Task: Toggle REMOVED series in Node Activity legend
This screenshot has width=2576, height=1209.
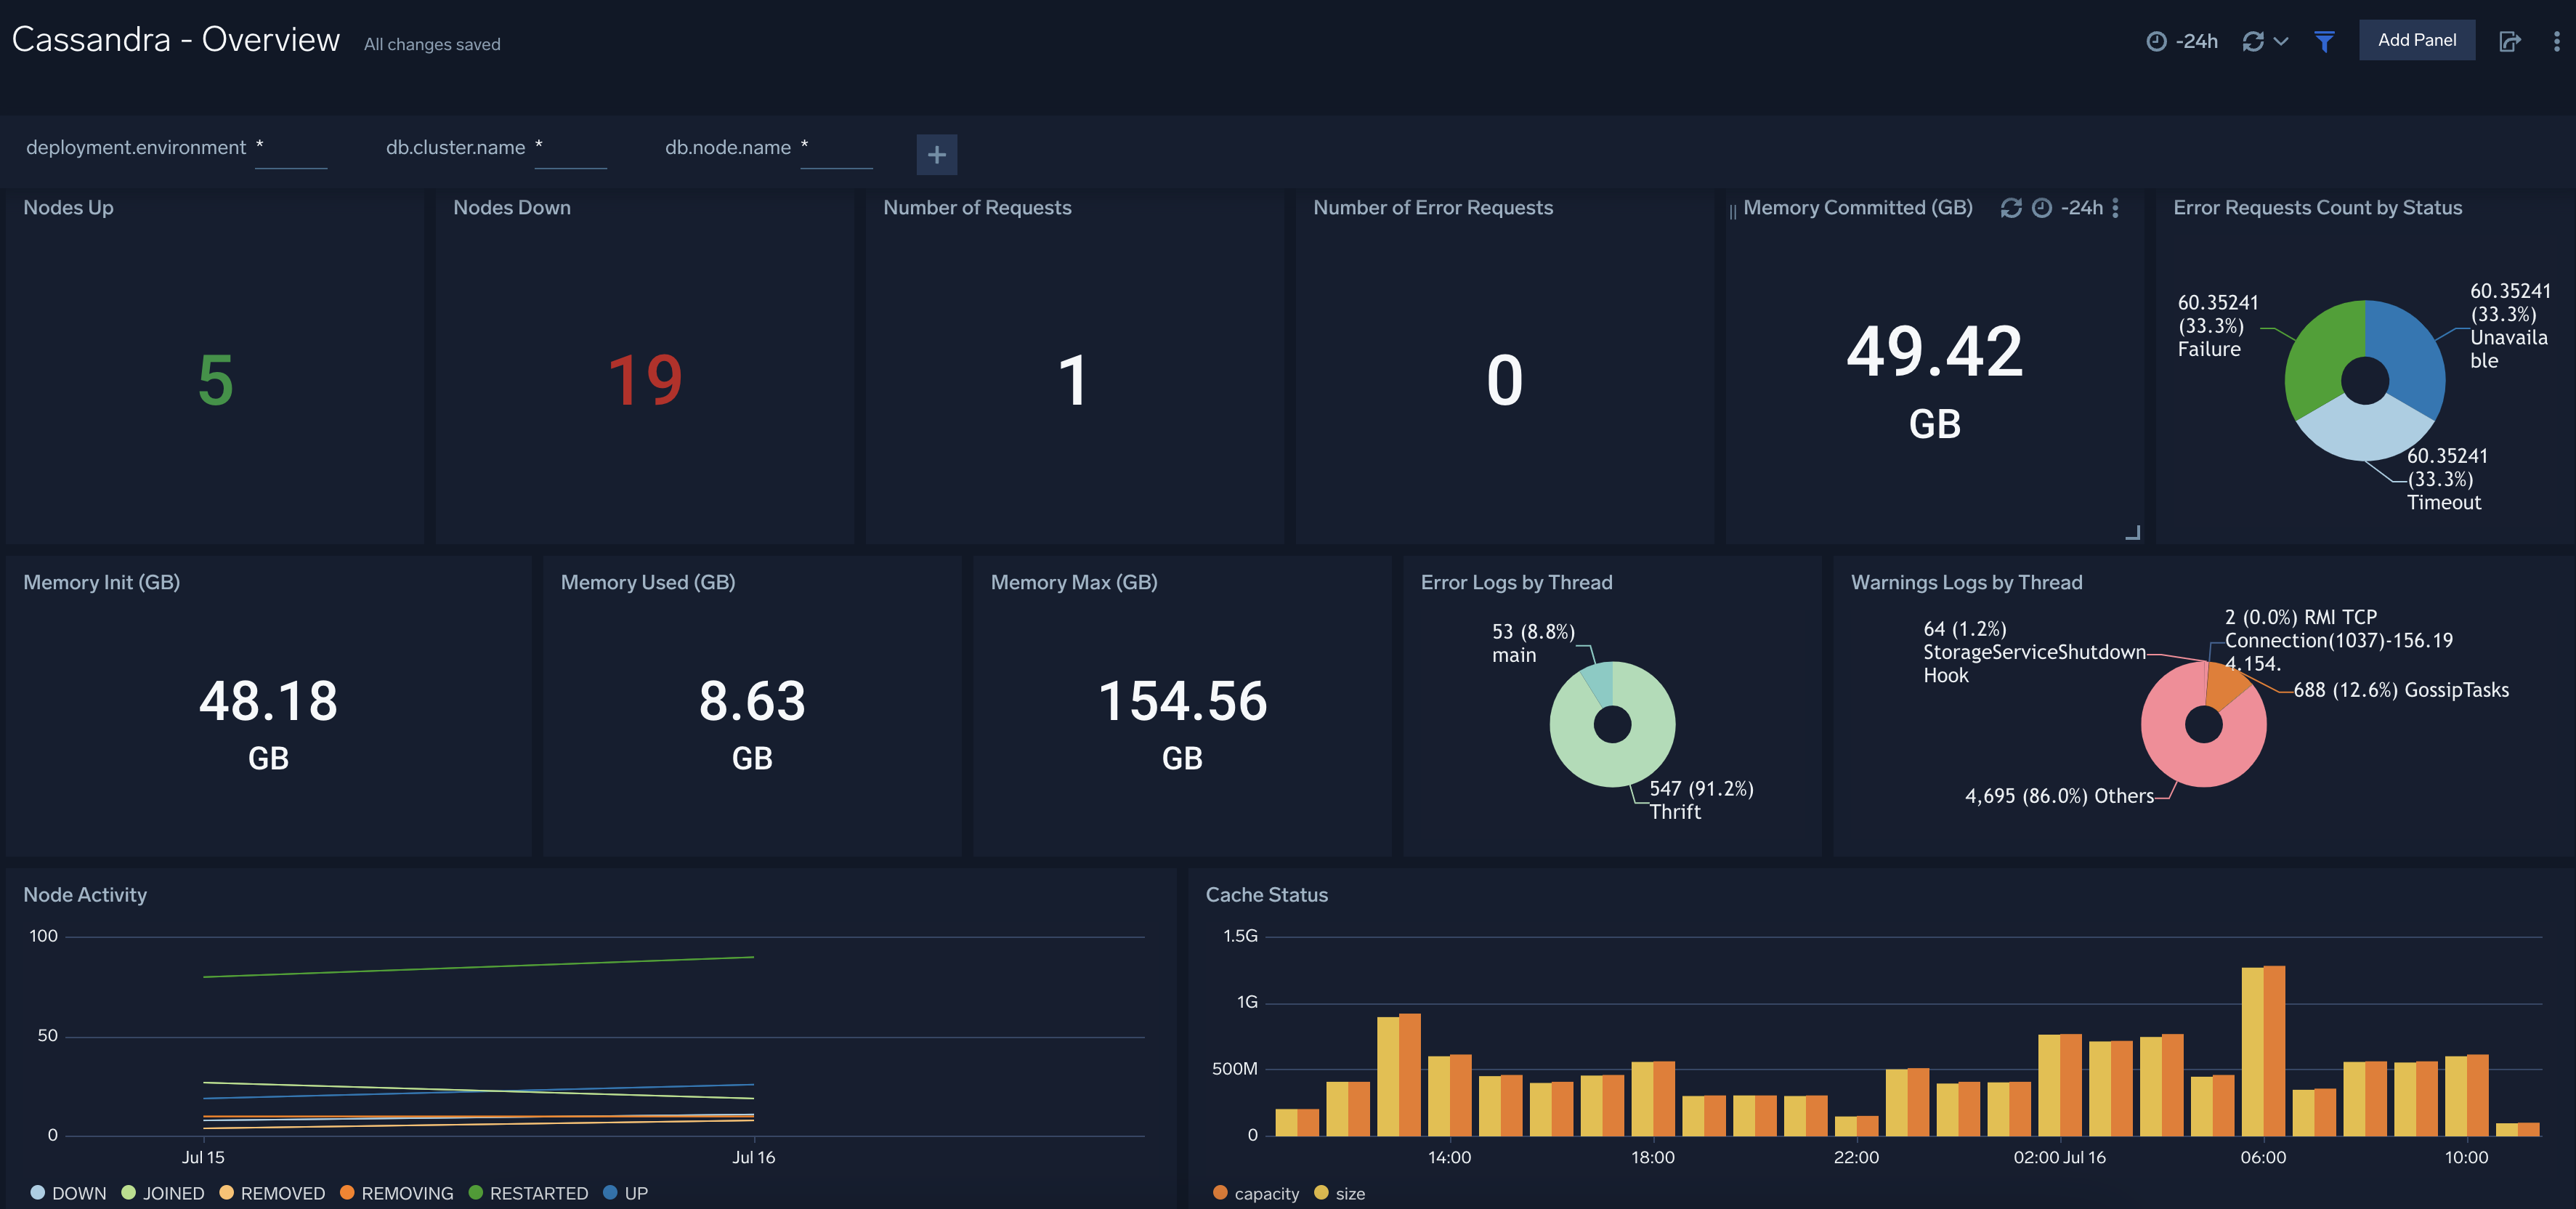Action: pyautogui.click(x=272, y=1192)
